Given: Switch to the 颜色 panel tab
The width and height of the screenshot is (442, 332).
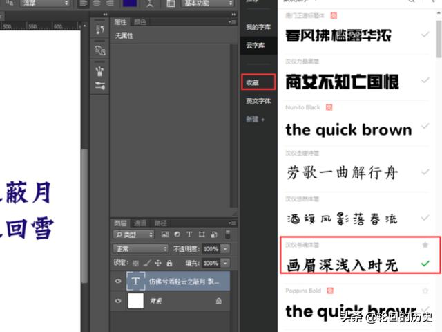Looking at the screenshot, I should (140, 22).
